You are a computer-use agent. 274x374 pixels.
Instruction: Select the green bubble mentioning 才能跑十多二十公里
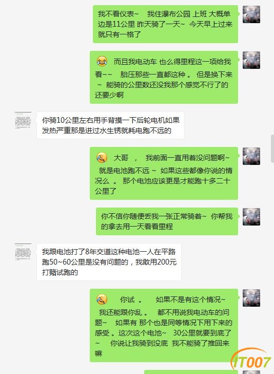coord(164,174)
